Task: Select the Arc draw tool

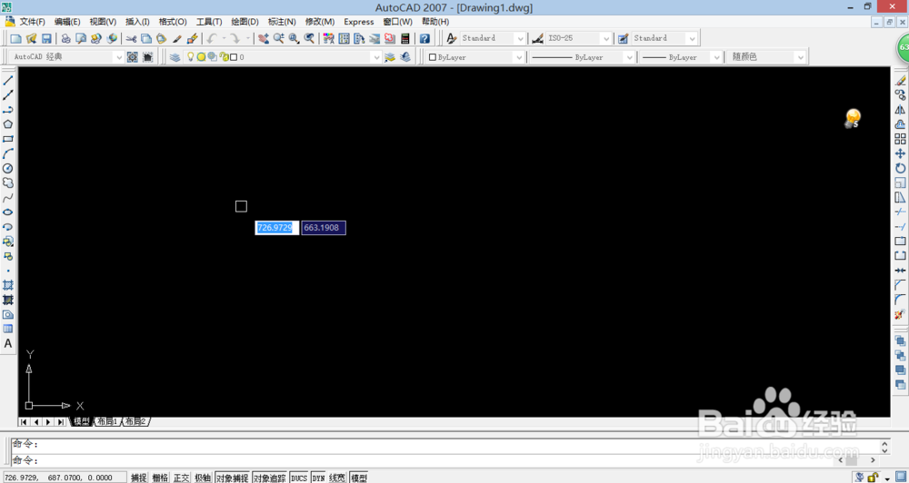Action: point(8,153)
